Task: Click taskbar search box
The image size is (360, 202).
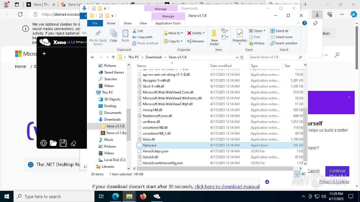Action: pyautogui.click(x=54, y=196)
